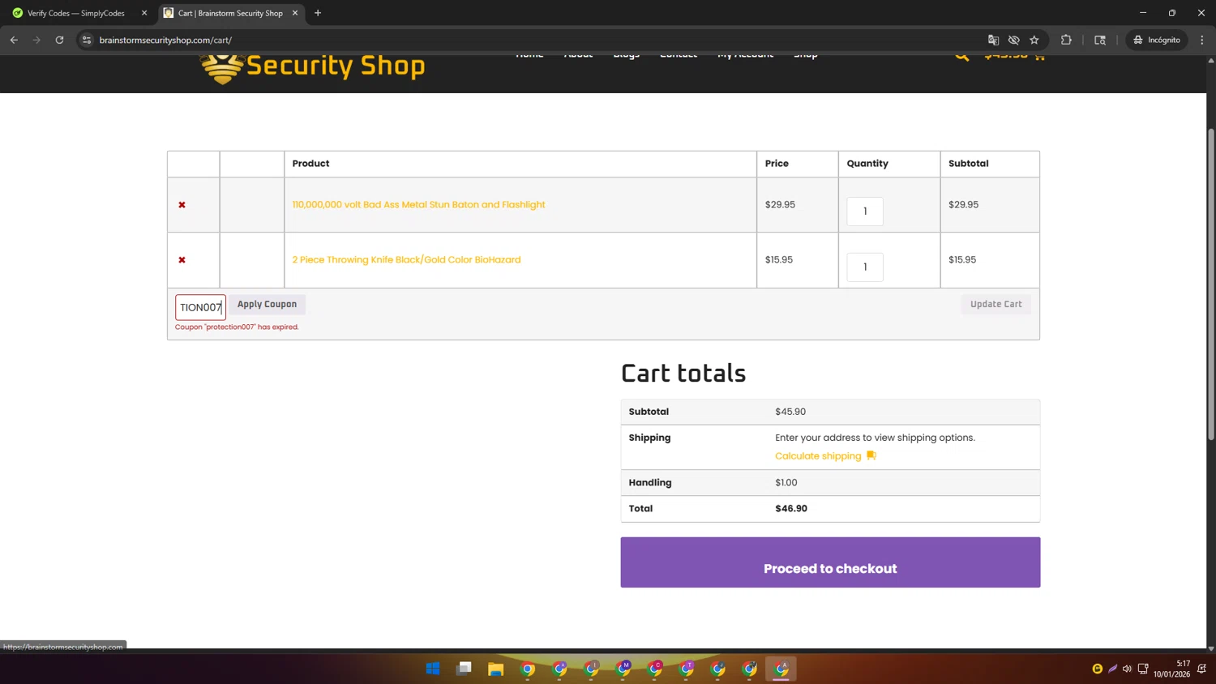The width and height of the screenshot is (1216, 684).
Task: Close the Verify Codes SimplyCodes tab
Action: (144, 13)
